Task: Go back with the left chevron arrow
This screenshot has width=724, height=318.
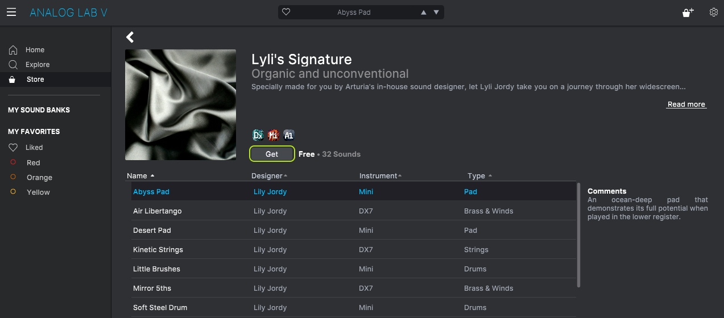Action: (x=130, y=37)
